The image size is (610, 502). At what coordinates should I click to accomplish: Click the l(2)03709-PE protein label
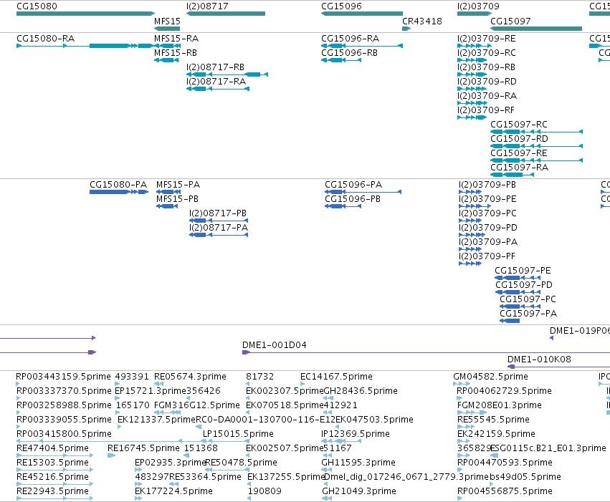pyautogui.click(x=487, y=199)
